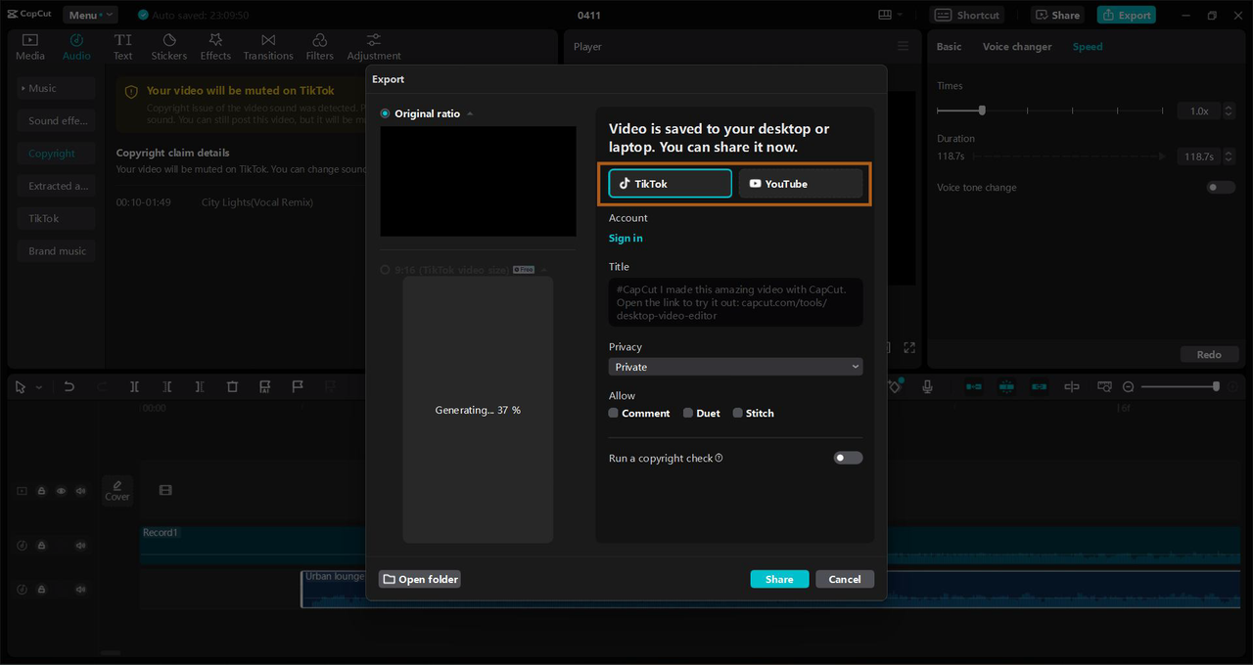Image resolution: width=1253 pixels, height=665 pixels.
Task: Click Open folder button
Action: (x=420, y=579)
